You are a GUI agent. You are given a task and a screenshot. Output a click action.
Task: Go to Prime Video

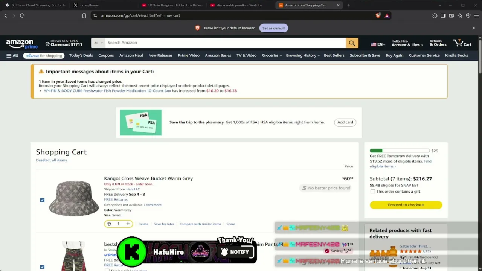click(x=189, y=56)
